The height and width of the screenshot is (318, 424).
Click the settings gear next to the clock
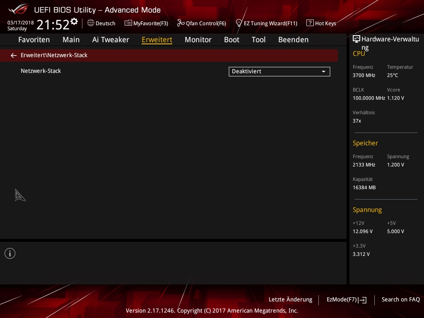point(74,22)
